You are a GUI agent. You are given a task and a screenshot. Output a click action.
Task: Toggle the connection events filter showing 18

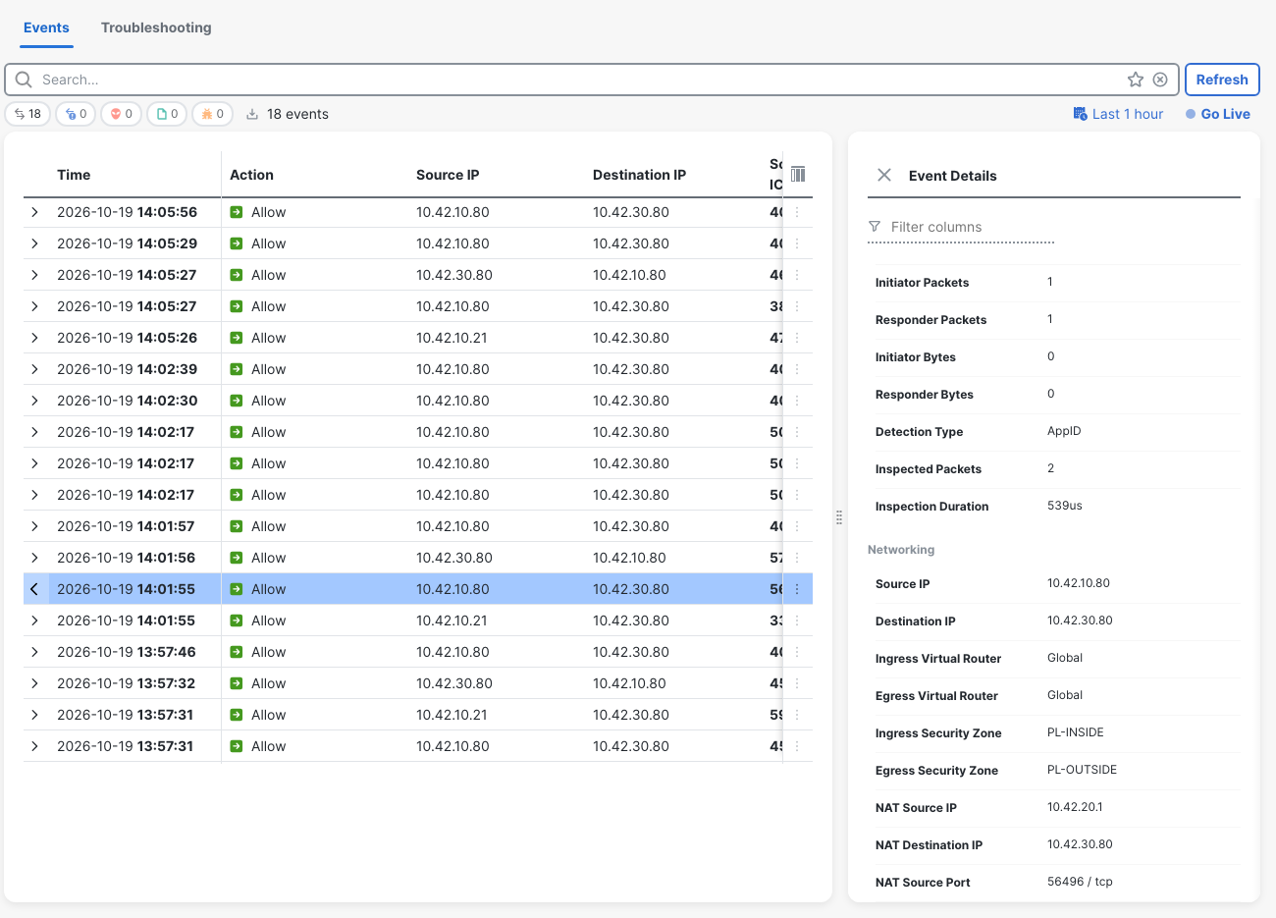(27, 114)
